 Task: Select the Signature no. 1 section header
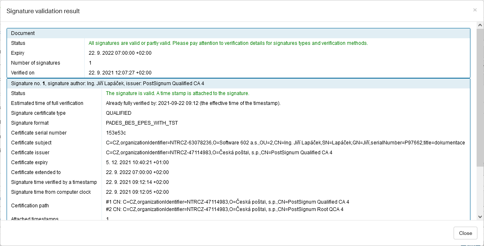click(238, 84)
